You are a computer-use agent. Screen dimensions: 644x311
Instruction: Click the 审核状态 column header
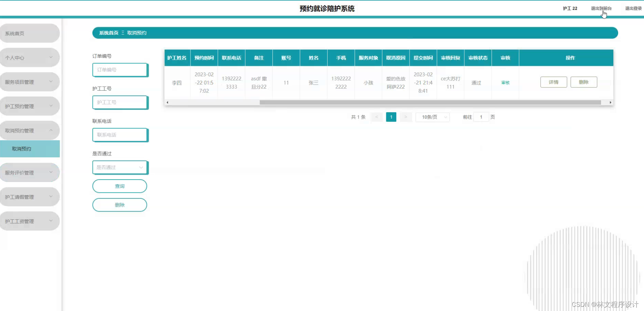(x=478, y=58)
